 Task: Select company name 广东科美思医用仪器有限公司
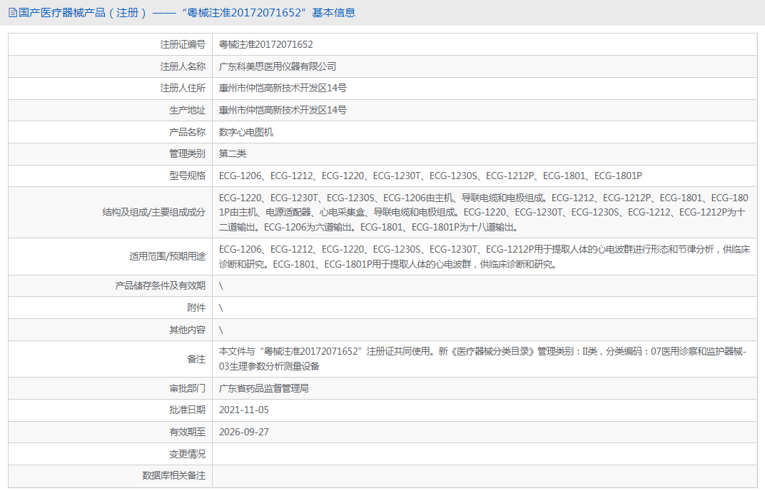pyautogui.click(x=278, y=66)
